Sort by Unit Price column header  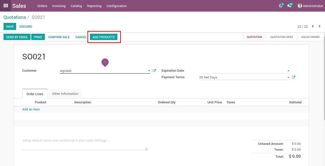(215, 102)
